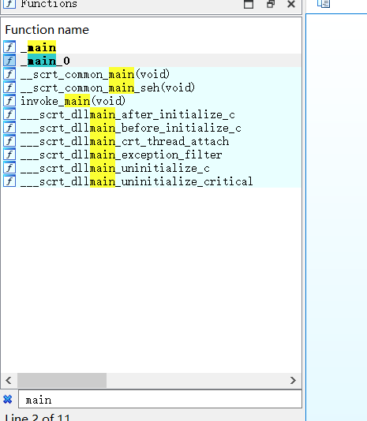Screen dimensions: 367x421
Task: Click icon beside ___scrt_dllmain_before_initialize_c
Action: coord(9,128)
